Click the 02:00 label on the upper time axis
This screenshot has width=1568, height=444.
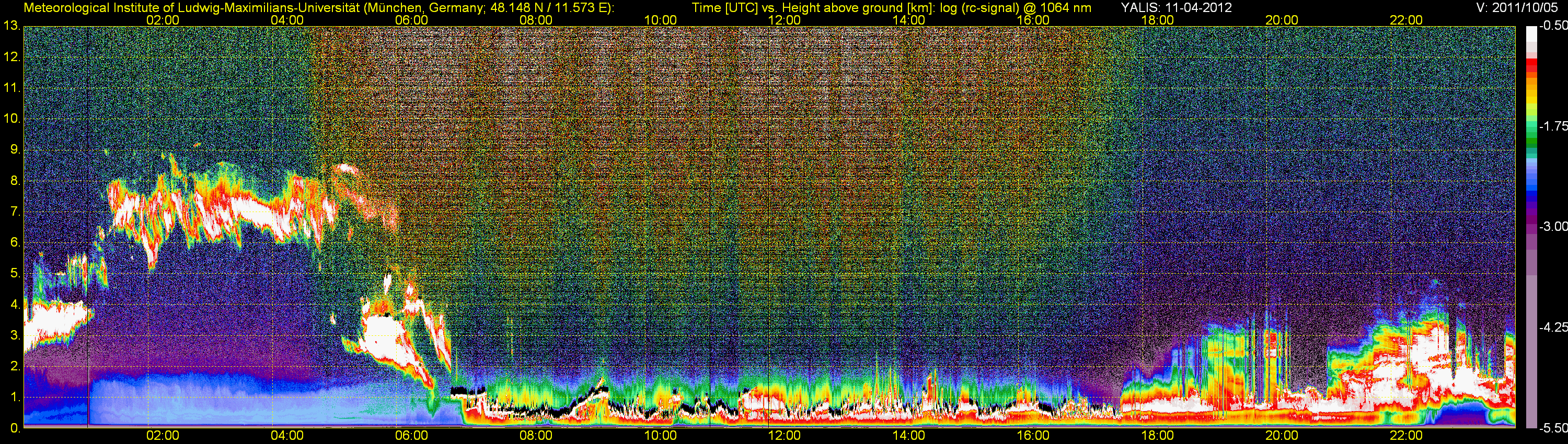pos(163,20)
